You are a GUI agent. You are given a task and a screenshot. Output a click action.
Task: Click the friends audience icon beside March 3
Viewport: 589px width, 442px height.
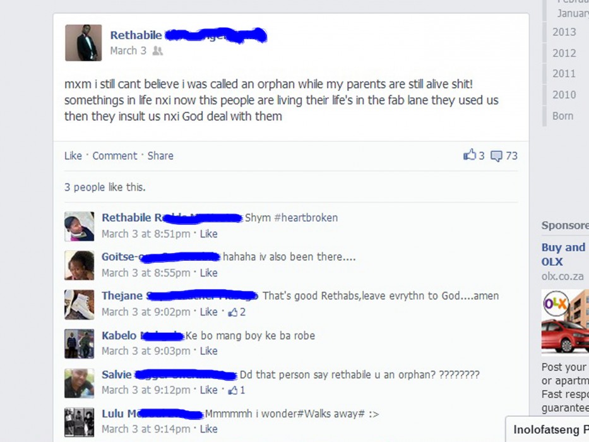pos(158,51)
